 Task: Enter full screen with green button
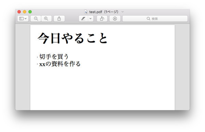coord(30,12)
